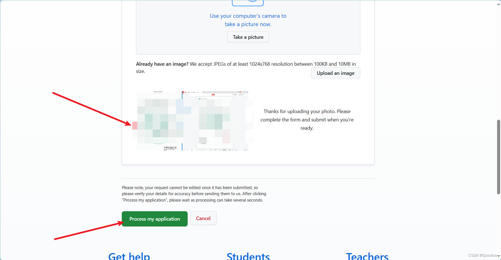Click the 'Use your computer's camera' blue text
The width and height of the screenshot is (501, 260).
248,20
